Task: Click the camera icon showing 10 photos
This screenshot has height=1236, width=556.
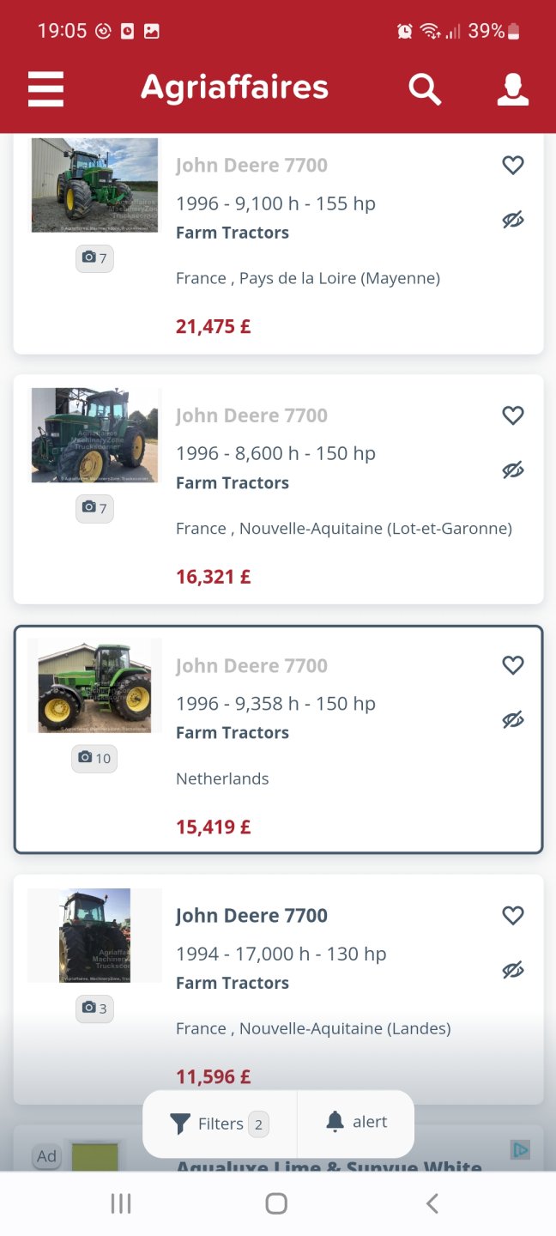Action: (x=94, y=758)
